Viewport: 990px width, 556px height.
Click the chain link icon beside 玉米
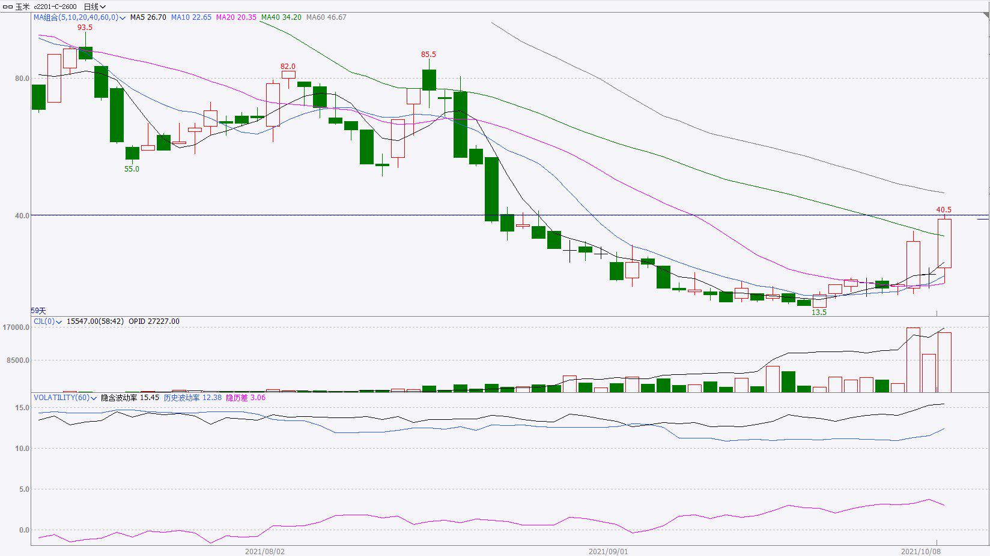pos(8,7)
